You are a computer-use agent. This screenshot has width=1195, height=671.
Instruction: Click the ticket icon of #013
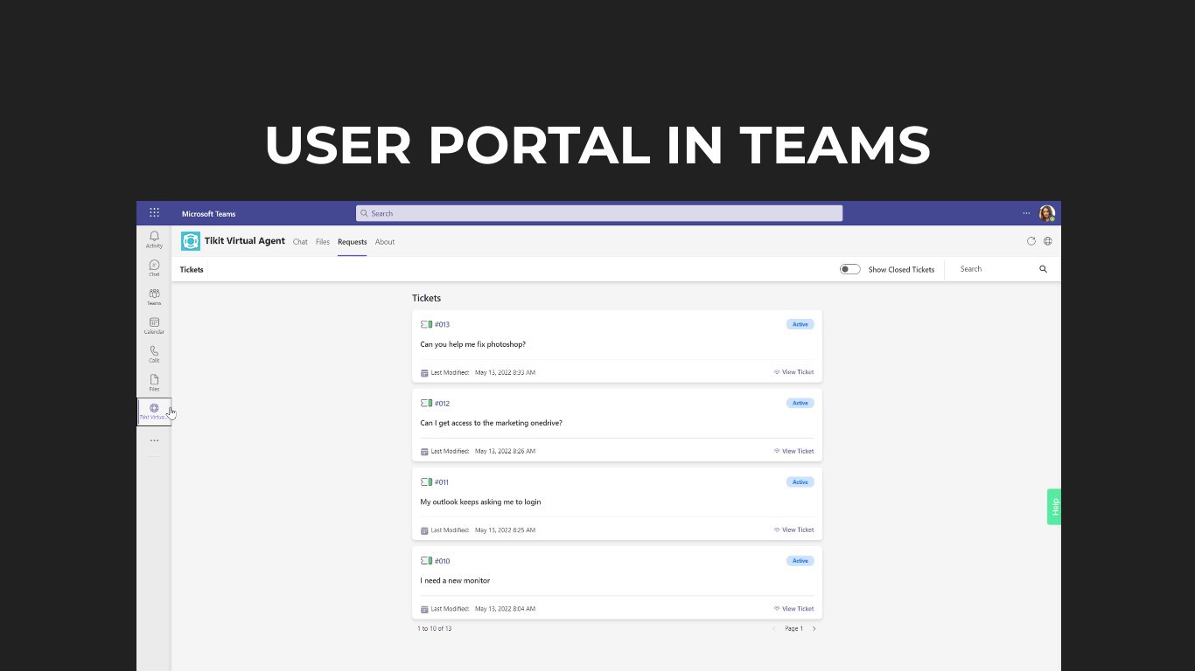point(426,324)
